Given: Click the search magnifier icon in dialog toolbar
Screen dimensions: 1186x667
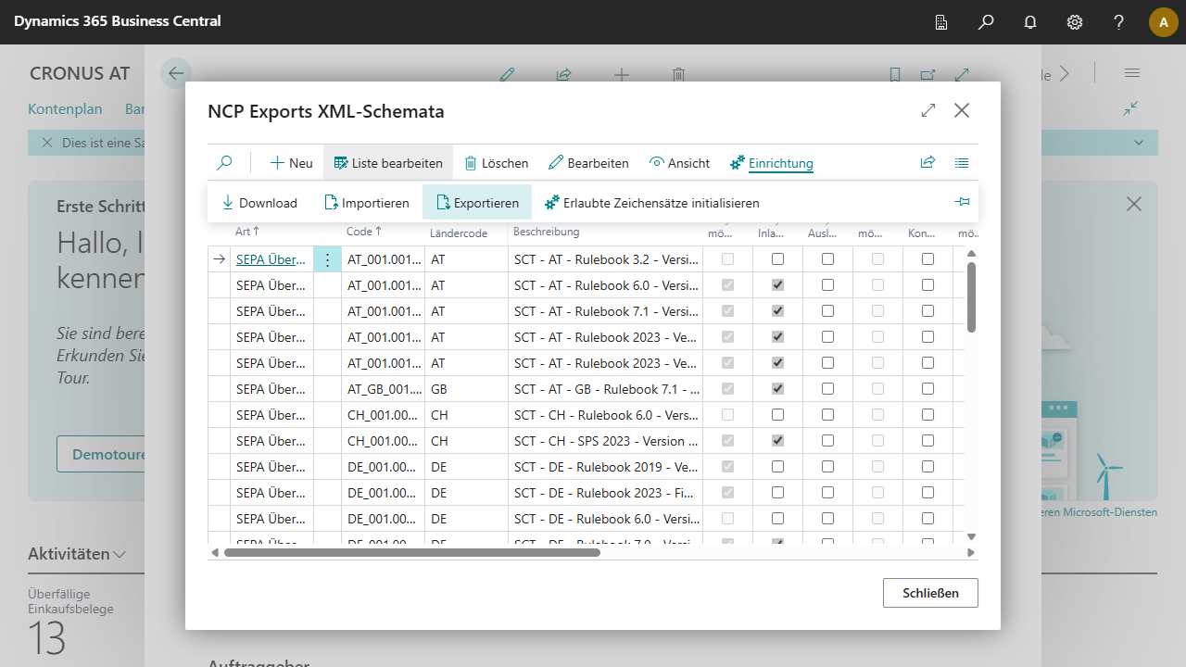Looking at the screenshot, I should pos(224,163).
